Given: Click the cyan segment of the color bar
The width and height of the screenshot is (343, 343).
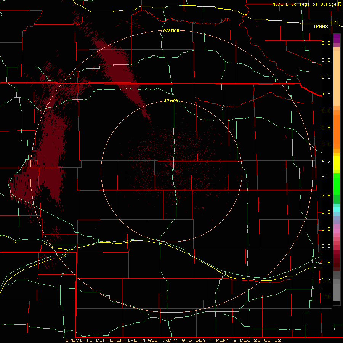Looking at the screenshot, I should point(337,210).
